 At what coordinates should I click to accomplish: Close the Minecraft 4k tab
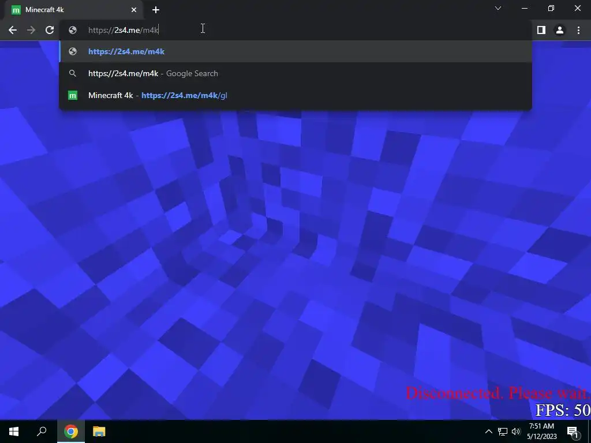[134, 10]
